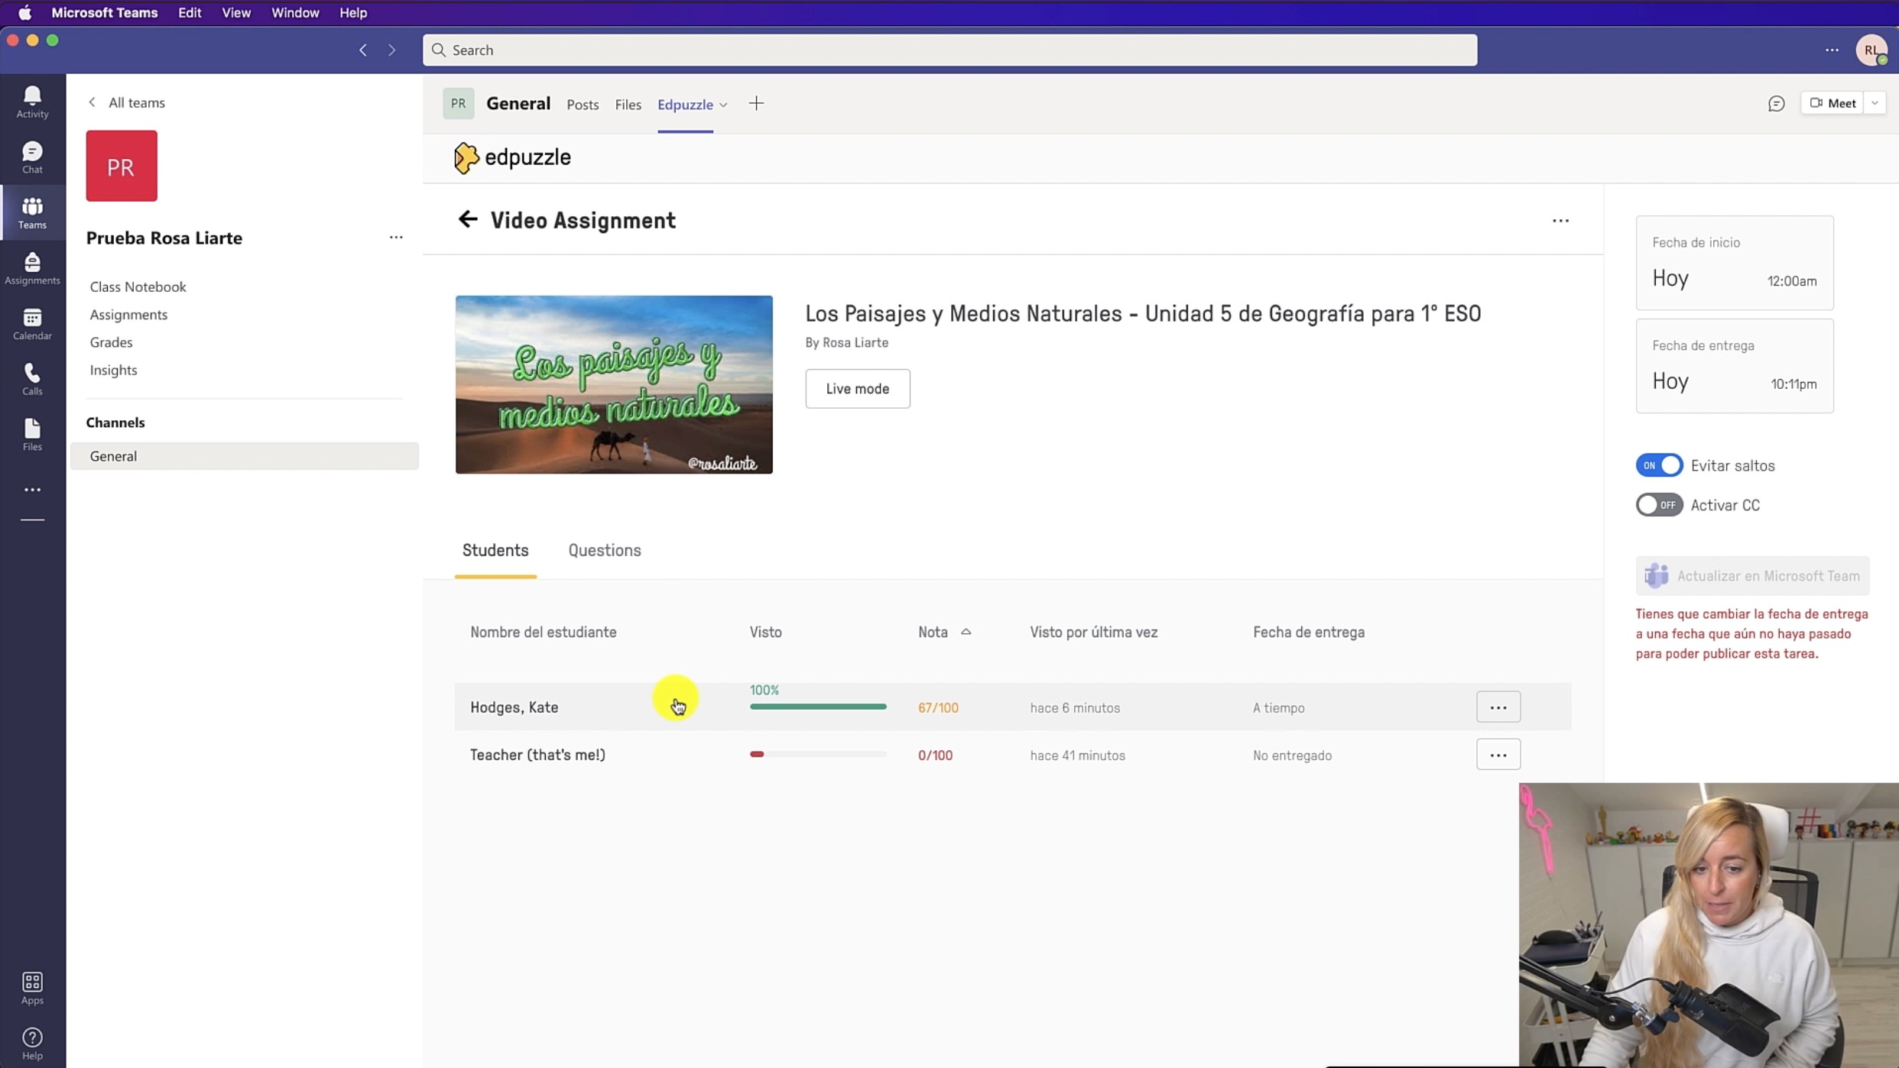Add a new tab with plus icon
This screenshot has width=1899, height=1068.
coord(756,104)
